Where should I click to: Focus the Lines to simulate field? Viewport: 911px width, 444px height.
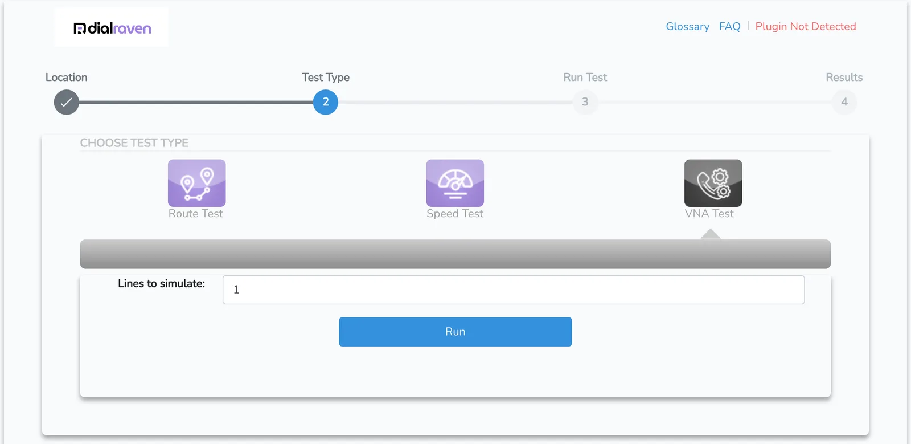pos(514,290)
